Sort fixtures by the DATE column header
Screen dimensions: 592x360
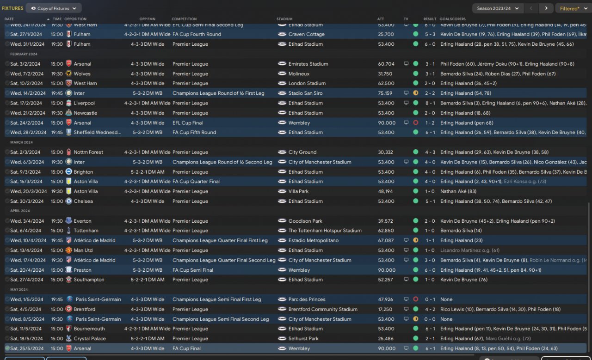tap(9, 19)
